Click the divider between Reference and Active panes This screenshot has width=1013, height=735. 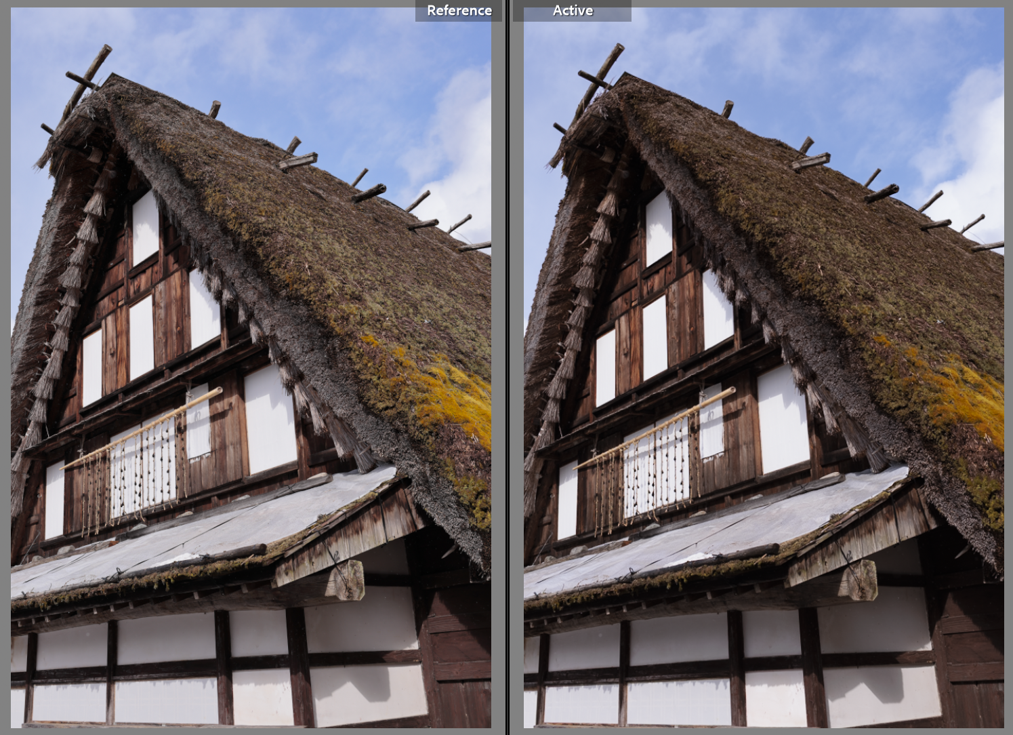(x=507, y=366)
